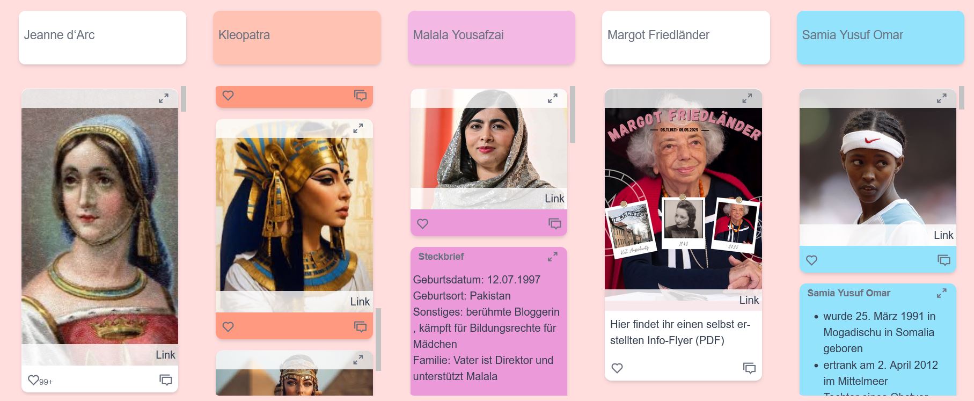This screenshot has width=974, height=401.
Task: Like the Malala Yousafzai photo post
Action: 423,223
